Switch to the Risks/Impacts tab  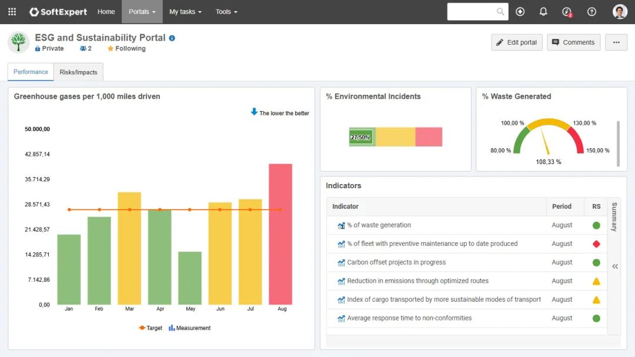tap(78, 72)
